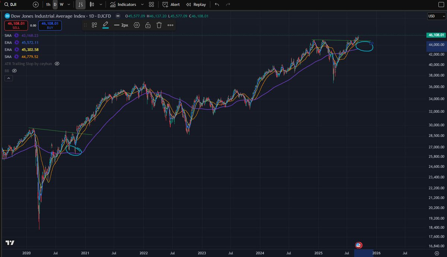Select the D daily timeframe

pyautogui.click(x=55, y=4)
